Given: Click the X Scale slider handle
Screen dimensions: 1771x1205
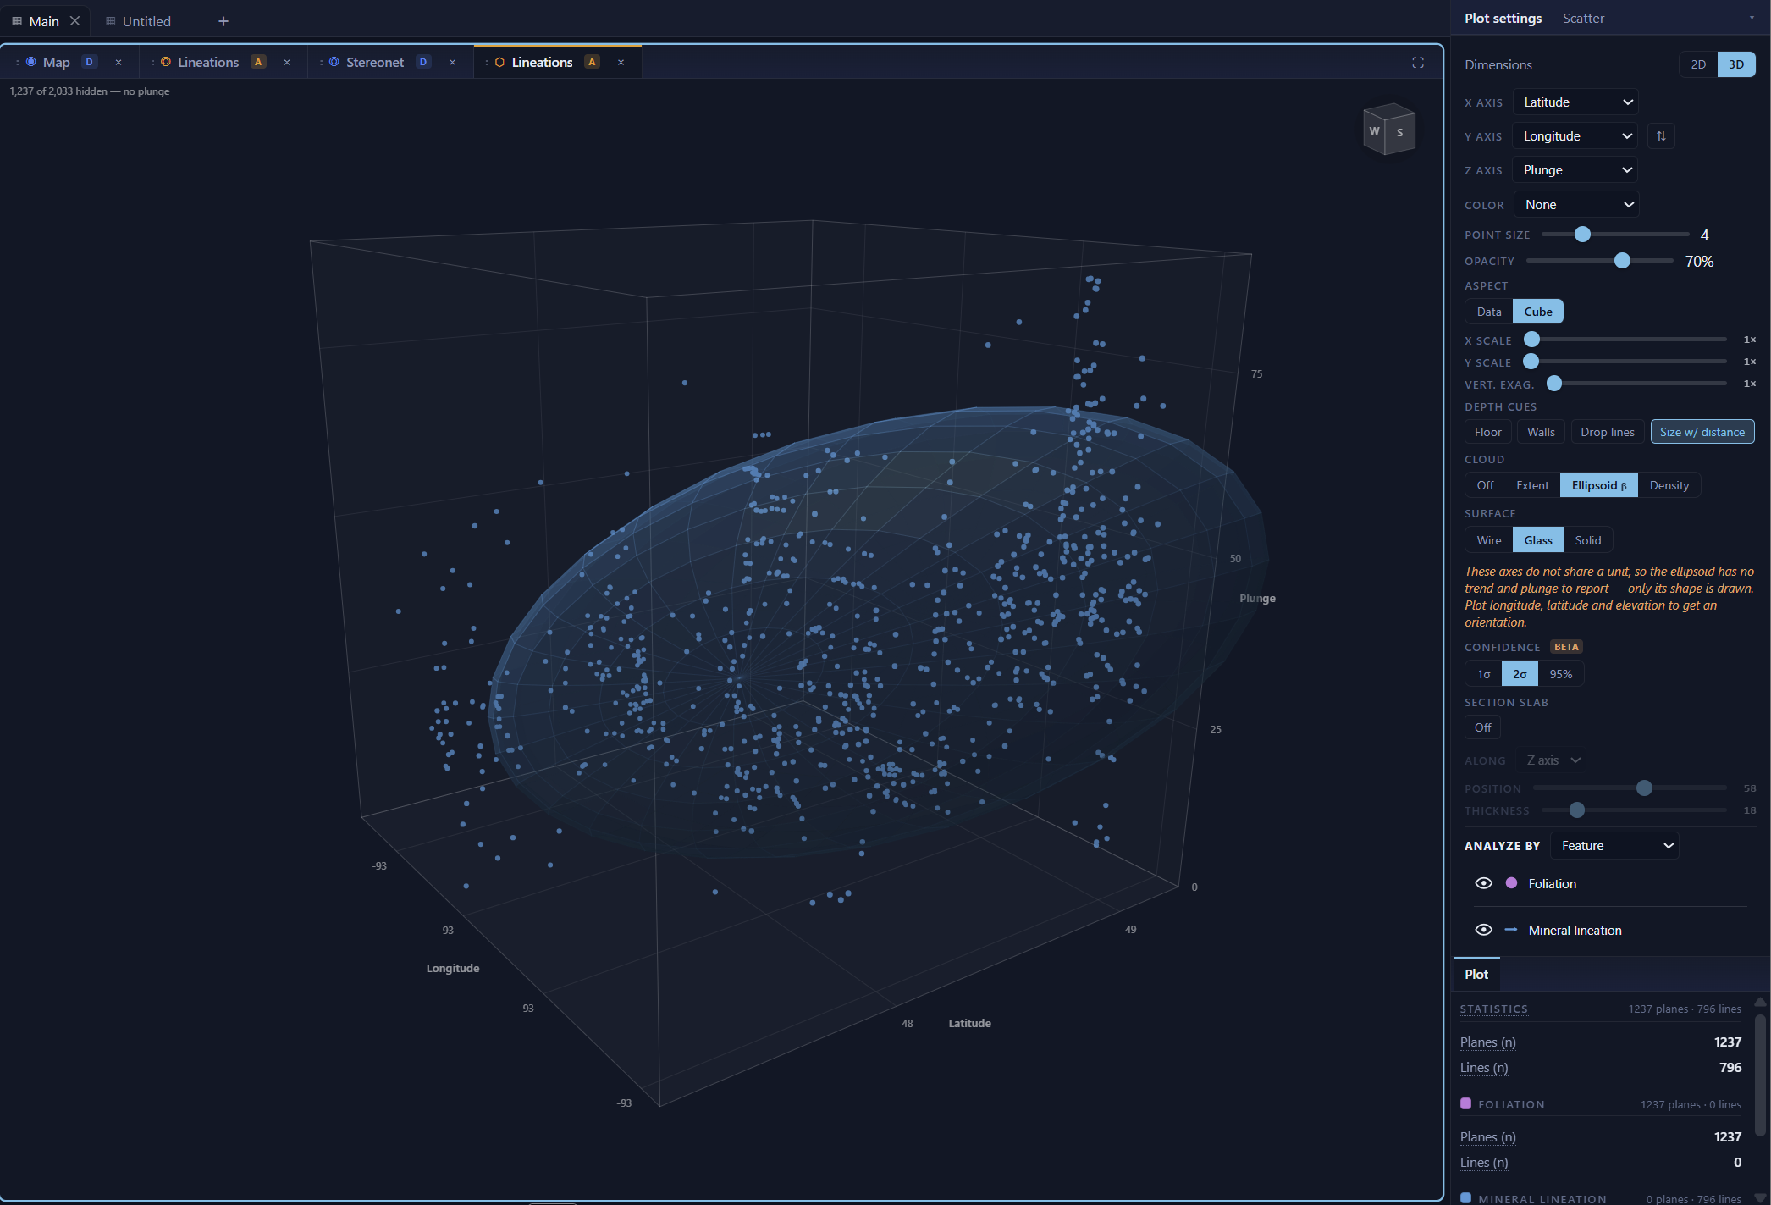Looking at the screenshot, I should (1531, 340).
